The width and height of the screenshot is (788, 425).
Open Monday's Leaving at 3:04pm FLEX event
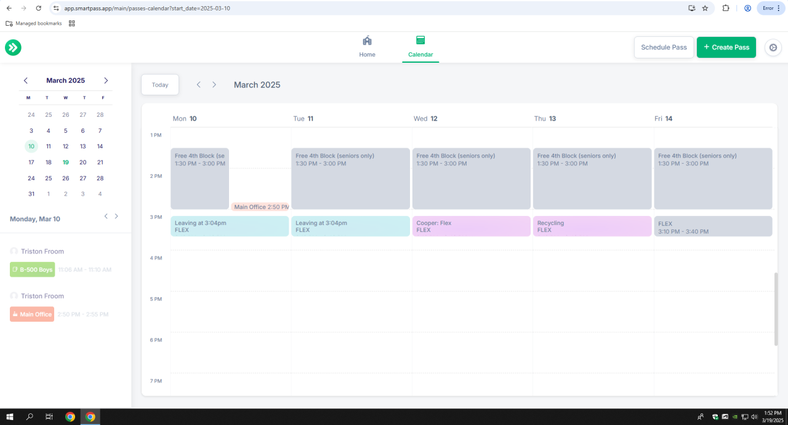[230, 226]
